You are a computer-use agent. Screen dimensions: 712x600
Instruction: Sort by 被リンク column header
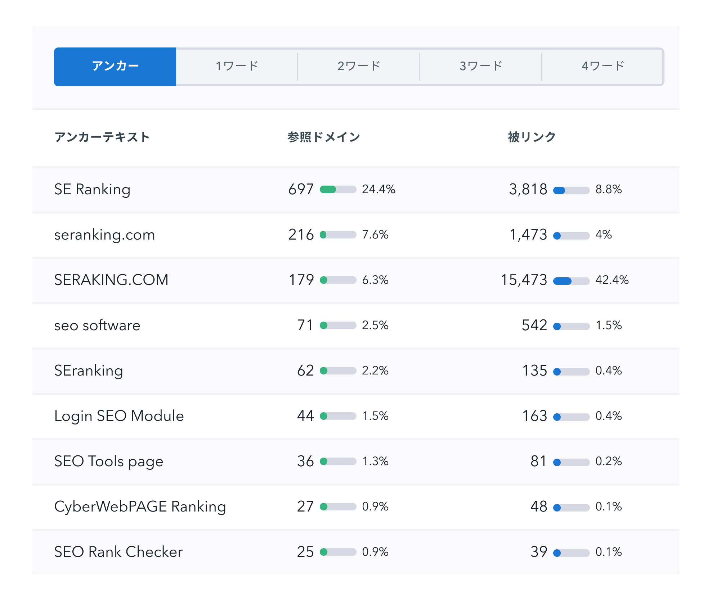(x=532, y=137)
